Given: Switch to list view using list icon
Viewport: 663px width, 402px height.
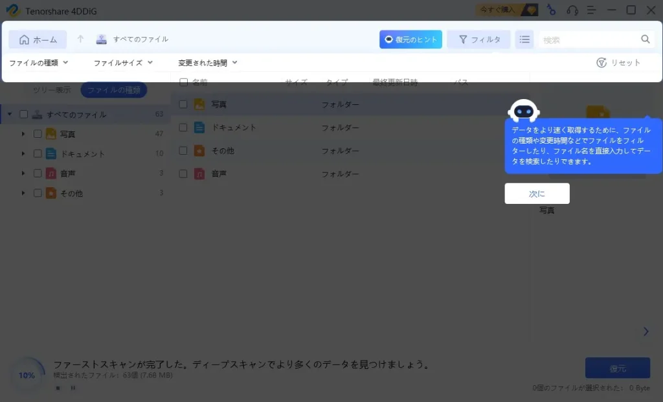Looking at the screenshot, I should point(524,39).
